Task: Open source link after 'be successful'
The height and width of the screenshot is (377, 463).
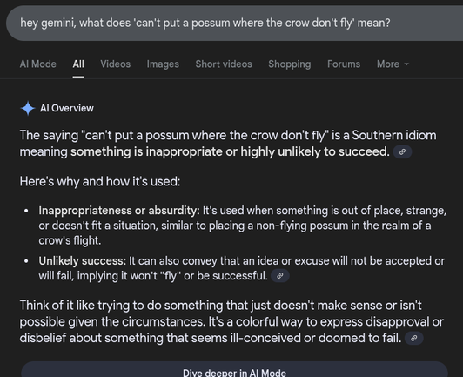Action: pos(280,276)
